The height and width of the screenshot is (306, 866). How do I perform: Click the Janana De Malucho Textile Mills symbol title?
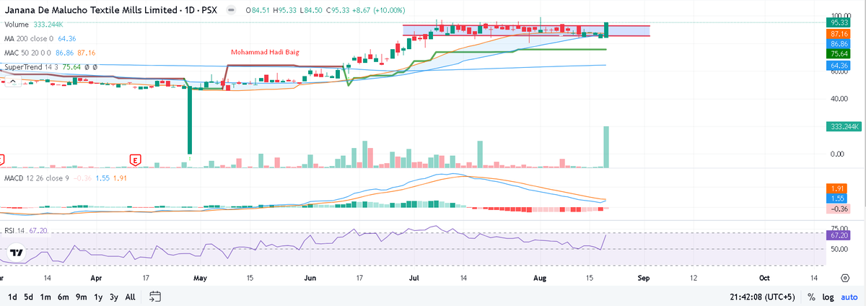pyautogui.click(x=91, y=12)
